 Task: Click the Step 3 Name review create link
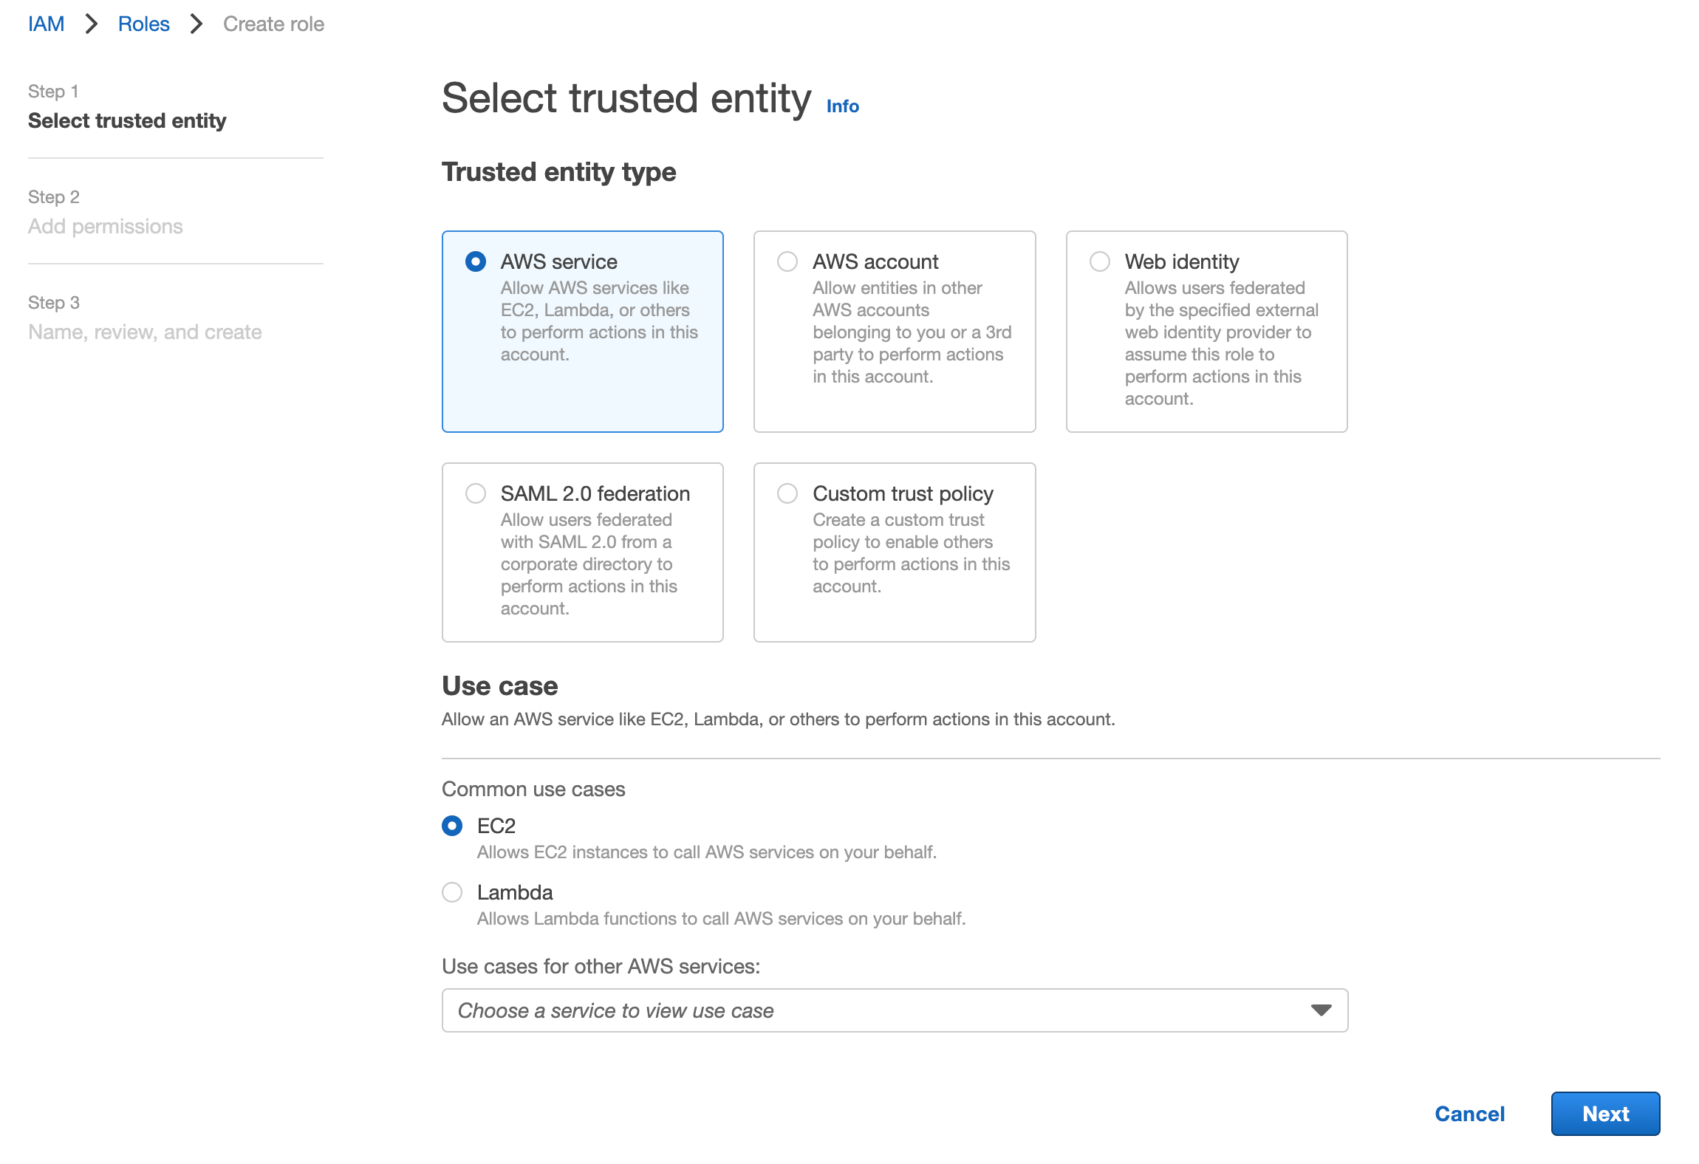click(x=145, y=332)
